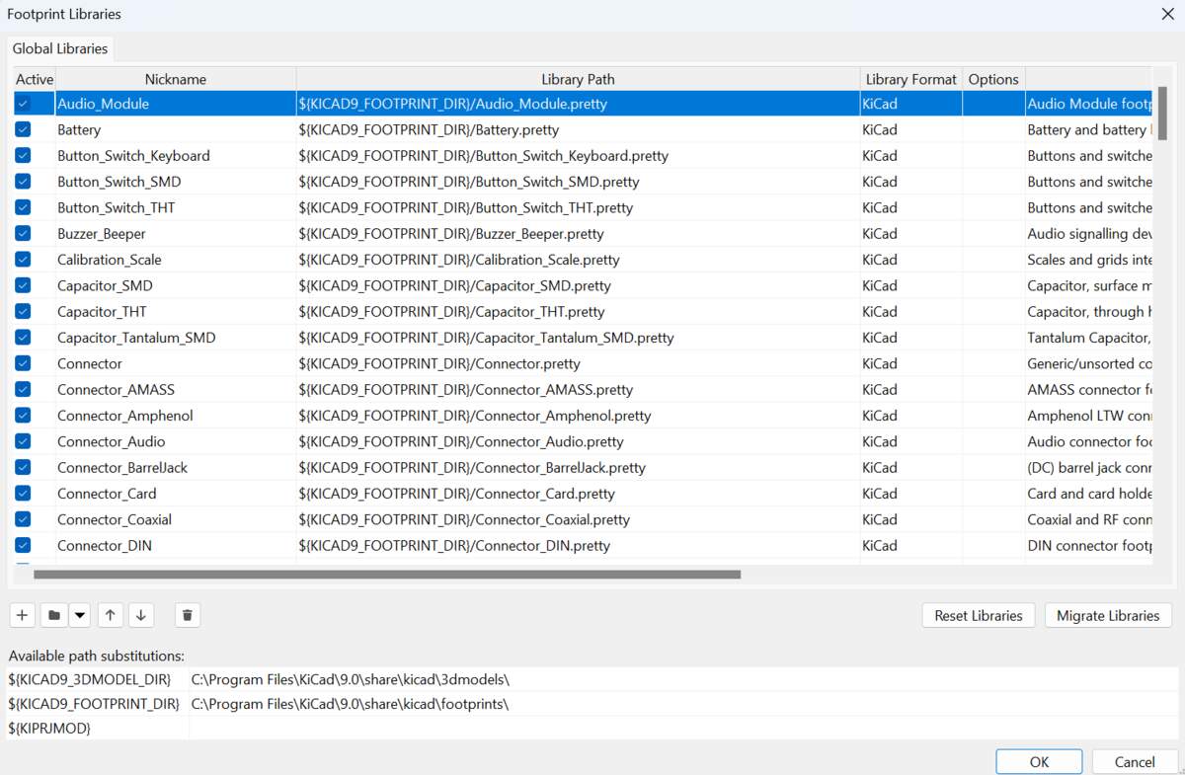
Task: Click the Reset Libraries button
Action: coord(978,615)
